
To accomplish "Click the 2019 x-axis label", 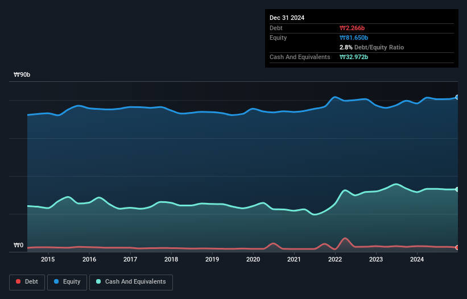I will pyautogui.click(x=212, y=259).
